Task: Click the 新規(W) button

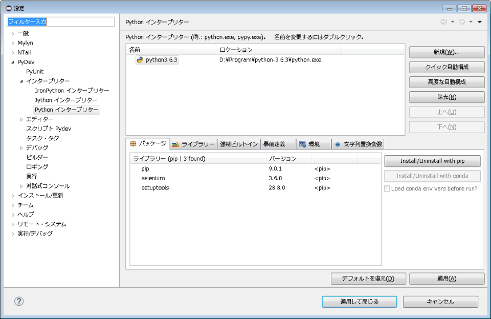Action: point(445,52)
